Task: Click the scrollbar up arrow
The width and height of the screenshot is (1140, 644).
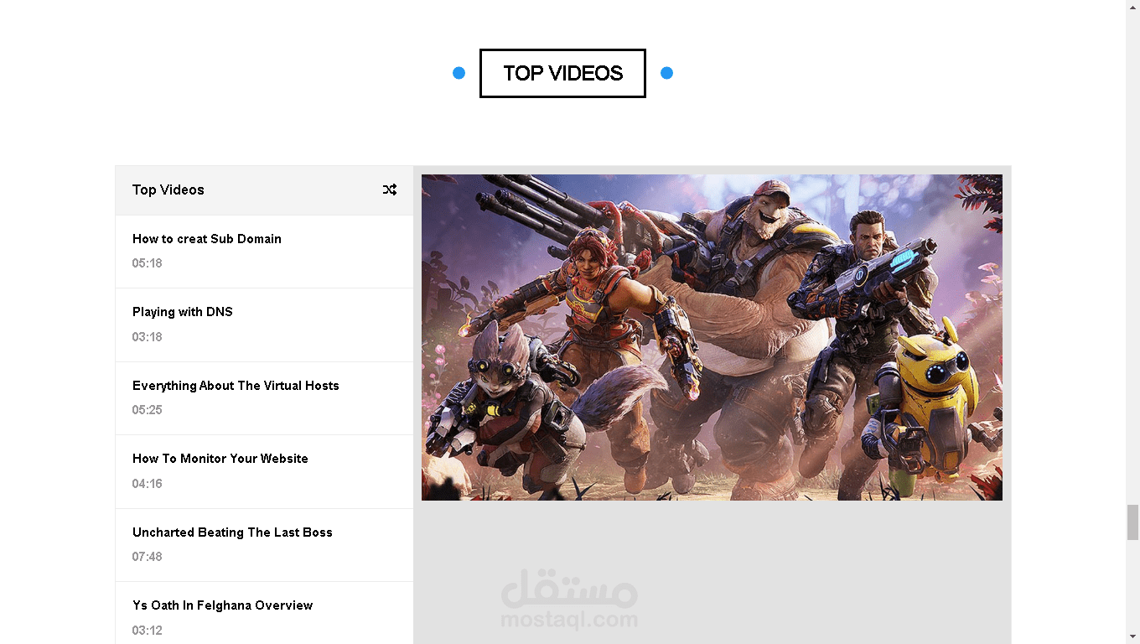Action: pyautogui.click(x=1132, y=7)
